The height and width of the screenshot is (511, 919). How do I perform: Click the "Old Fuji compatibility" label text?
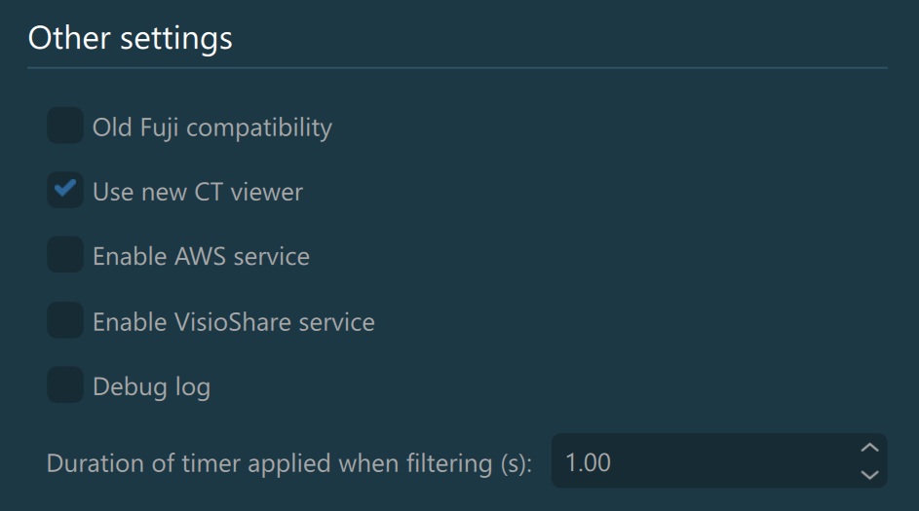coord(211,128)
